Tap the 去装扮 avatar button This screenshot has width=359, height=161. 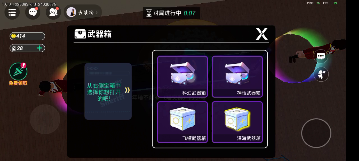[83, 12]
